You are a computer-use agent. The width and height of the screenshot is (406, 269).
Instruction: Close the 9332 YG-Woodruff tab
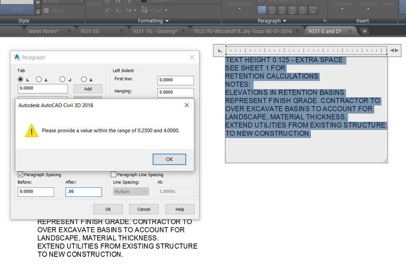(x=298, y=31)
